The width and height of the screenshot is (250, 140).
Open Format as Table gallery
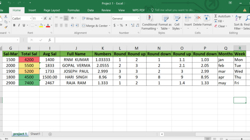[165, 22]
